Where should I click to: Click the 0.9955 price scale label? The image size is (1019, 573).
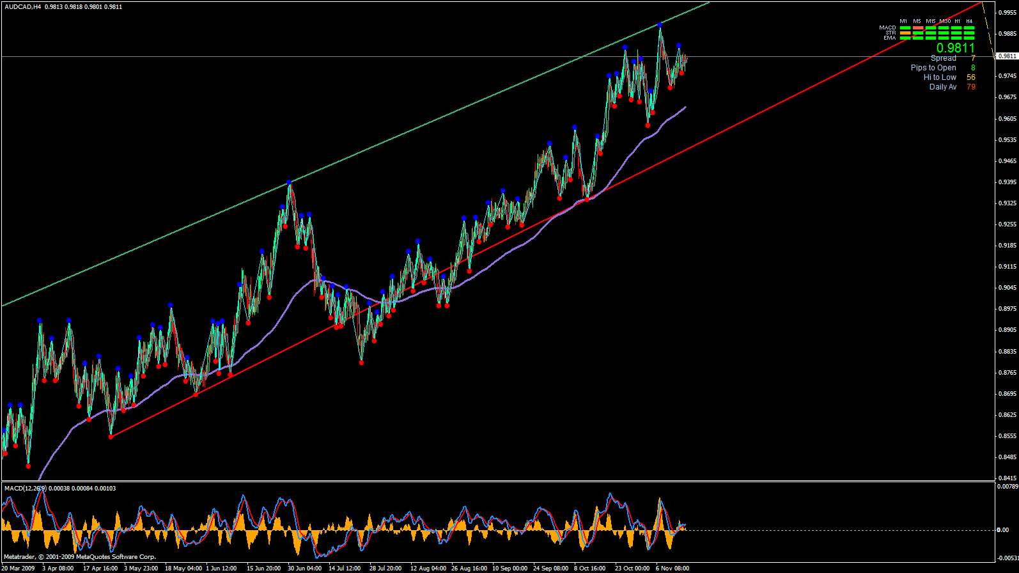(1007, 12)
